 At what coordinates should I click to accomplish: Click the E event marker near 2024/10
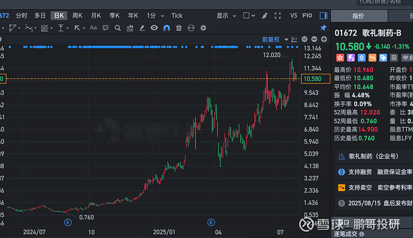coord(68,223)
